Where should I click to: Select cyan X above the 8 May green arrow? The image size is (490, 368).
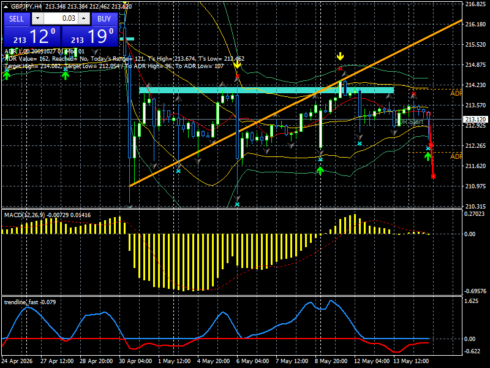tap(320, 159)
